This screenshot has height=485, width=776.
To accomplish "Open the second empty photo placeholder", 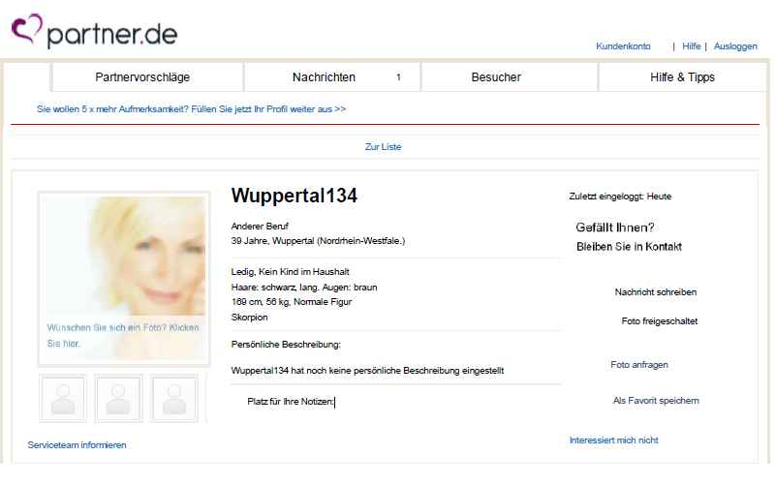I will click(119, 399).
